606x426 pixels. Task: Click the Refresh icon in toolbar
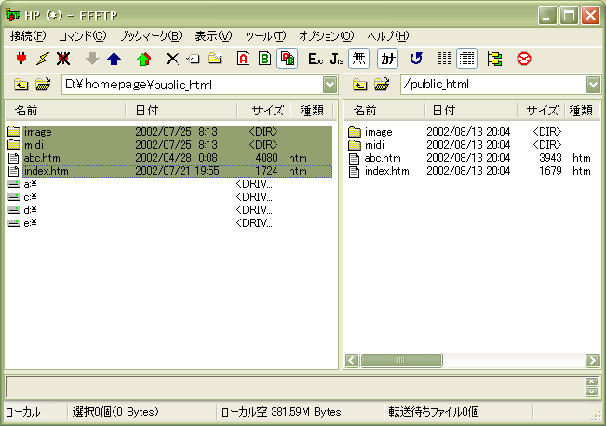point(416,59)
